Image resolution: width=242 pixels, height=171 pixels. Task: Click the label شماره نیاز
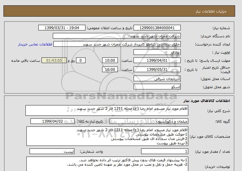click(221, 28)
